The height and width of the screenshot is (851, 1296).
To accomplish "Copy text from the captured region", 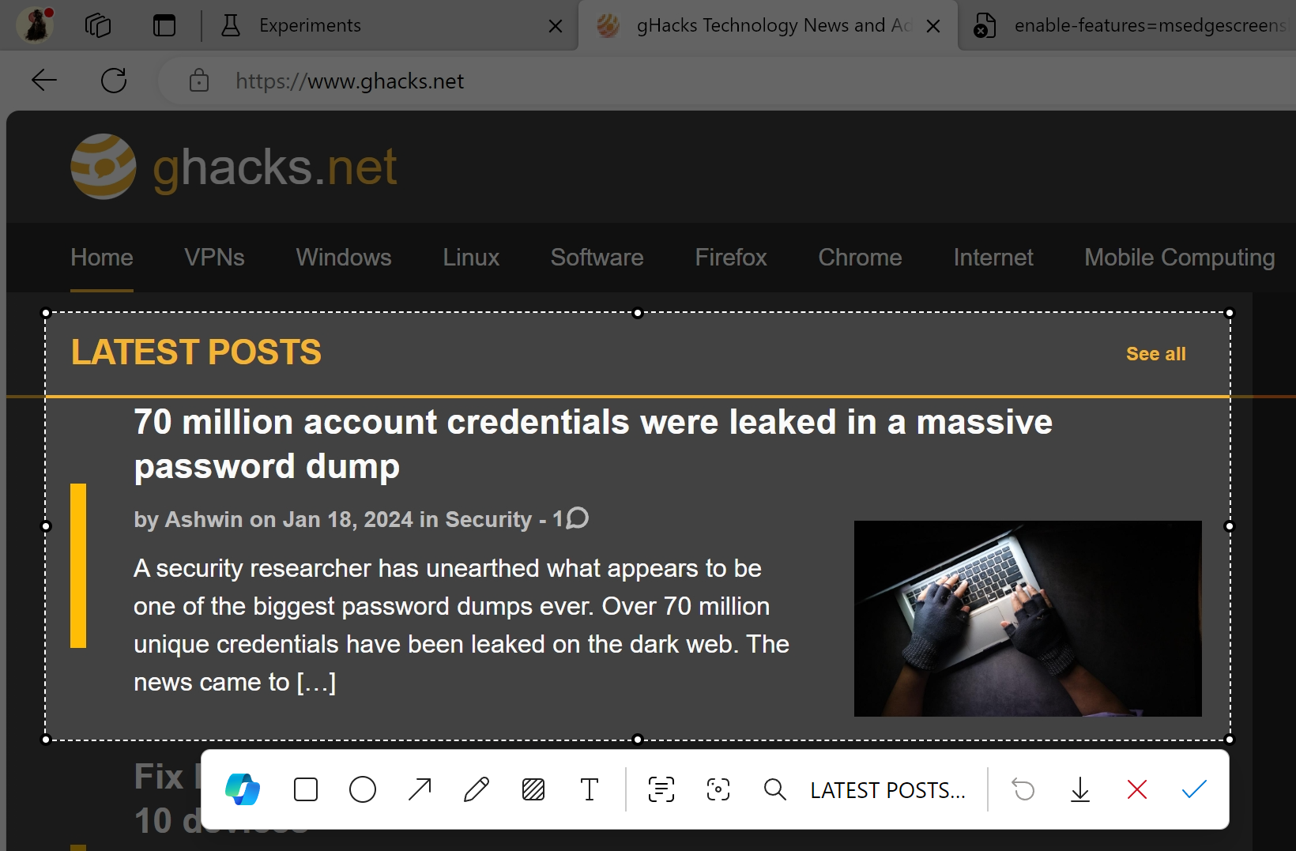I will pos(661,789).
